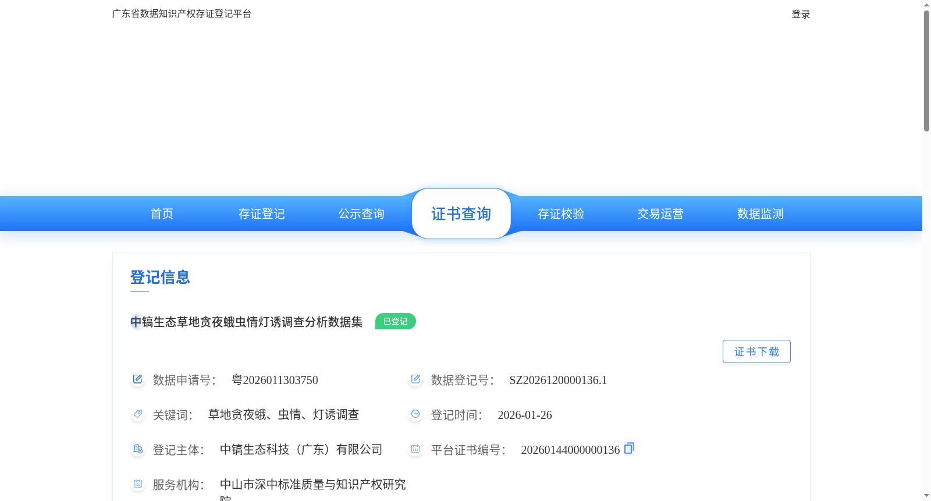
Task: Click the vertical scrollbar thumb
Action: pos(926,71)
